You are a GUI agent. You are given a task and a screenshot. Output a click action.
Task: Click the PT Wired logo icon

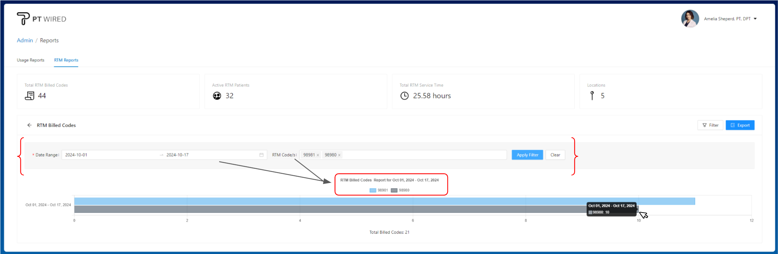point(23,19)
